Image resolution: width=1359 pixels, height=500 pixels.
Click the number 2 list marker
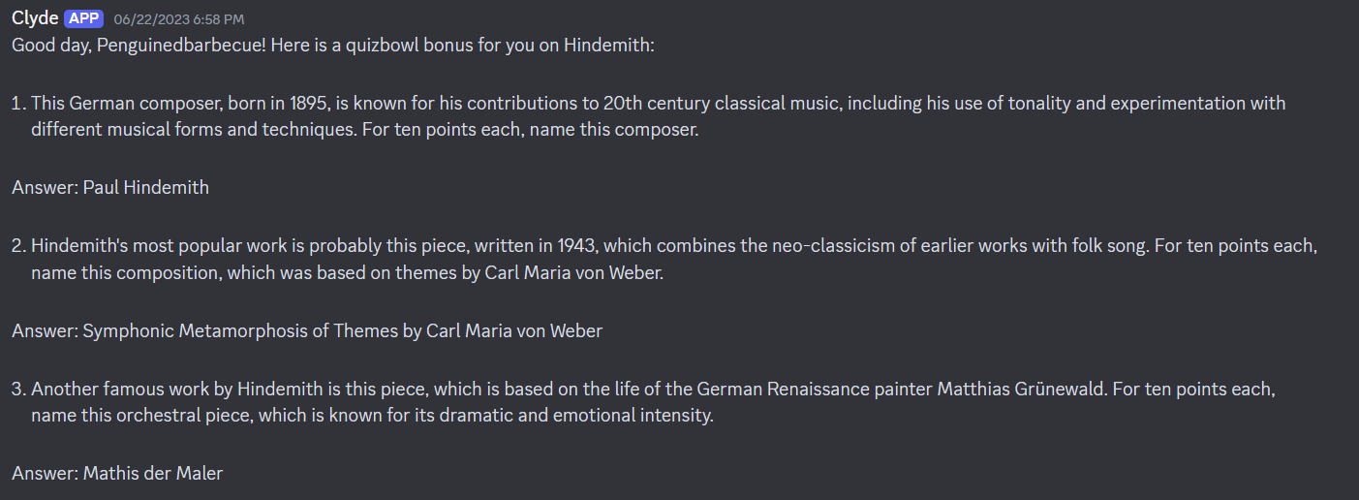click(19, 247)
